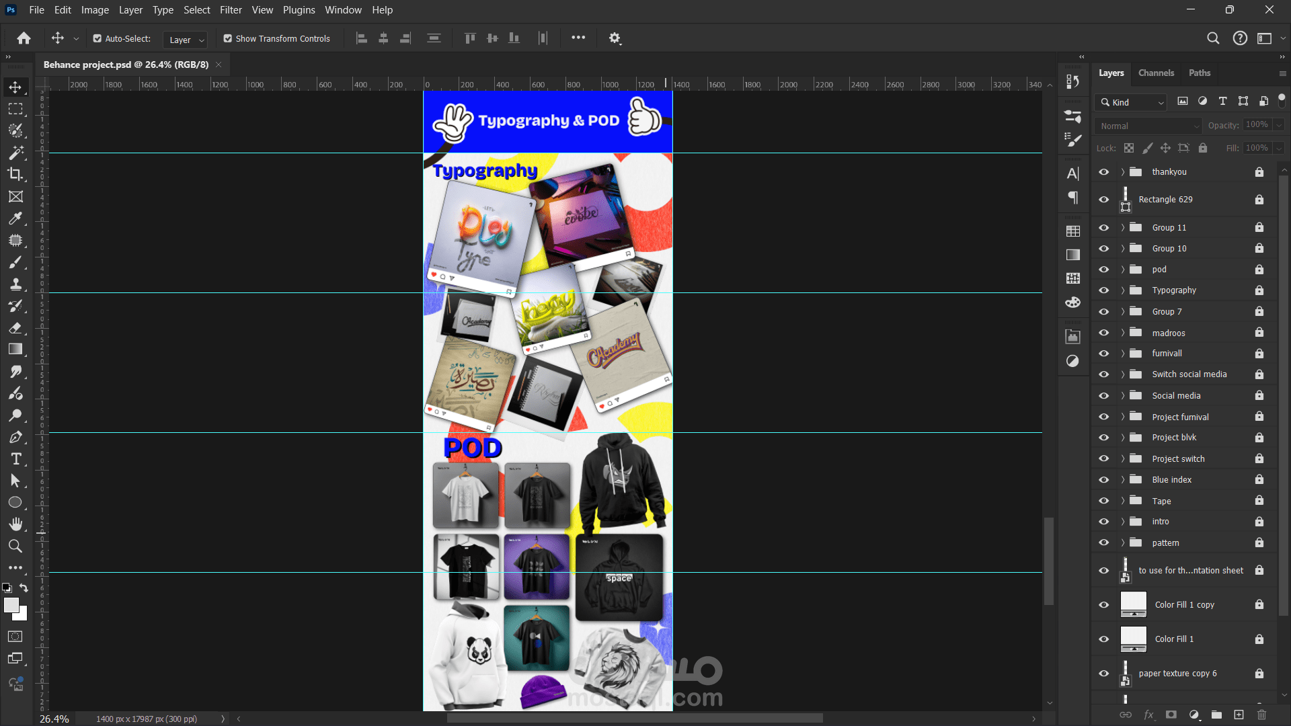The width and height of the screenshot is (1291, 726).
Task: Uncheck Show Transform Controls
Action: pos(228,39)
